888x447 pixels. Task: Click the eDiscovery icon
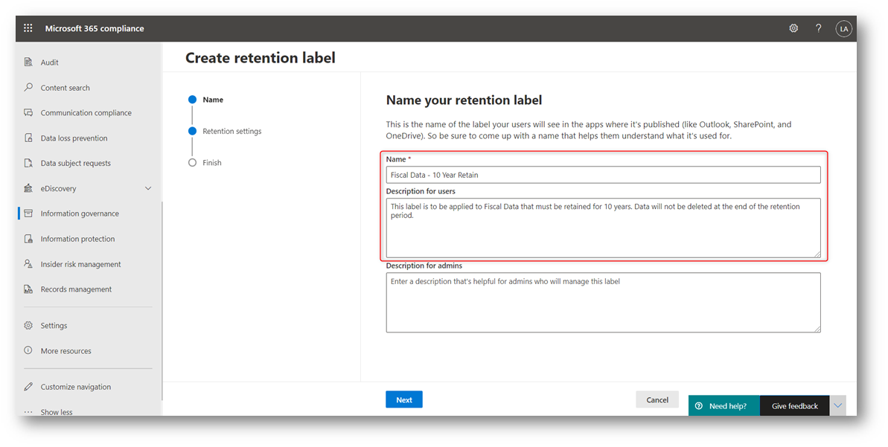point(28,188)
